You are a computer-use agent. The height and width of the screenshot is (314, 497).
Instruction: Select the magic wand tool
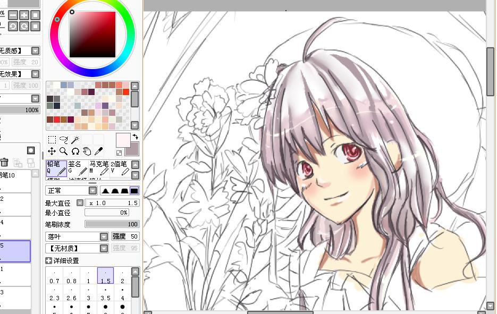point(75,140)
